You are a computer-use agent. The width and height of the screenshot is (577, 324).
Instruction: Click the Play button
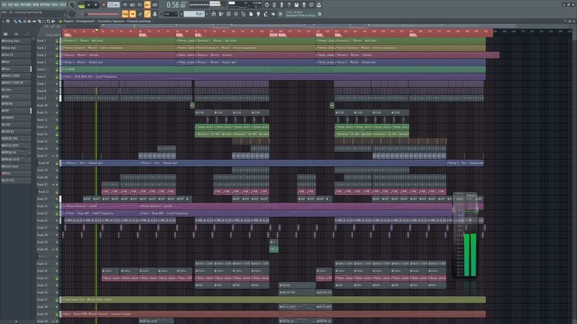click(x=89, y=4)
